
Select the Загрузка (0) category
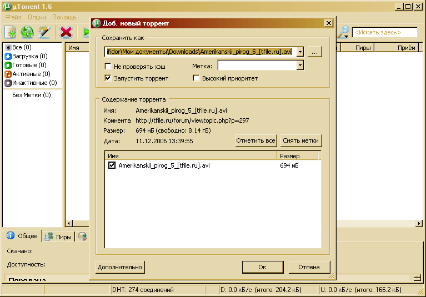[26, 56]
